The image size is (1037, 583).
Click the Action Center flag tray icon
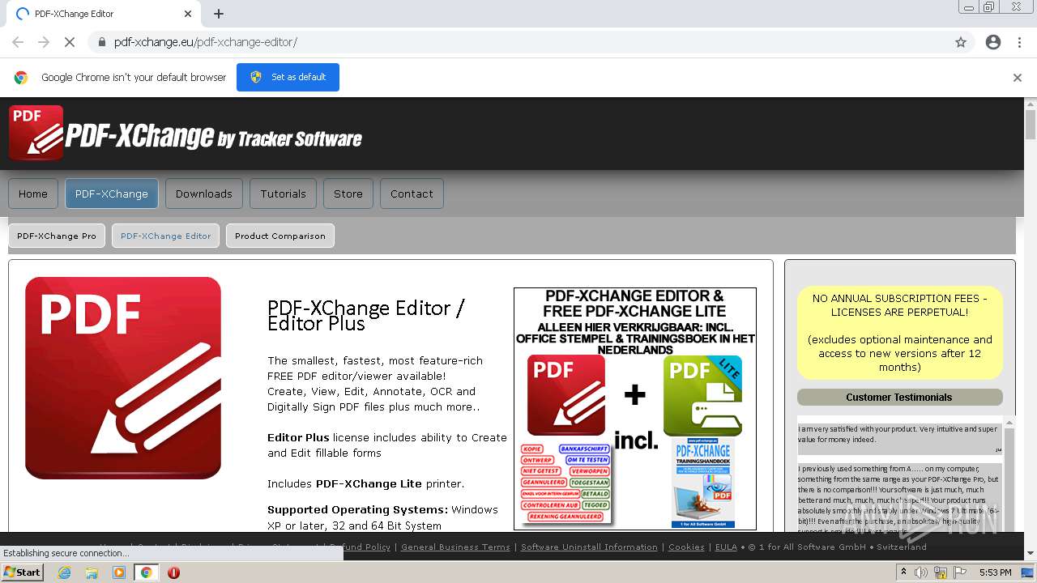coord(959,572)
